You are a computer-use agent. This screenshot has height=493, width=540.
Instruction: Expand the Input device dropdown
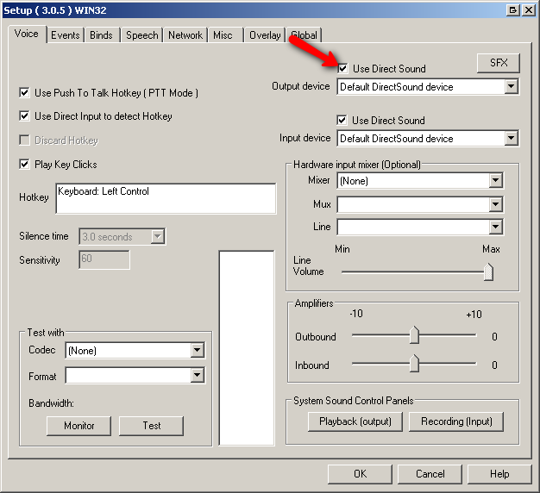[511, 138]
